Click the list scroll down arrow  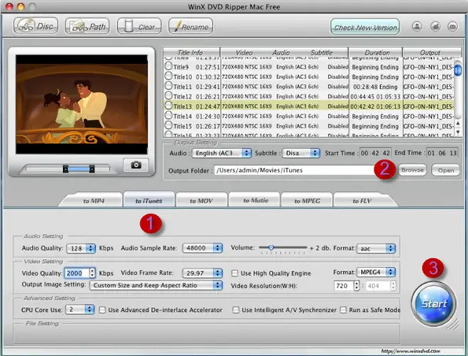(x=458, y=132)
